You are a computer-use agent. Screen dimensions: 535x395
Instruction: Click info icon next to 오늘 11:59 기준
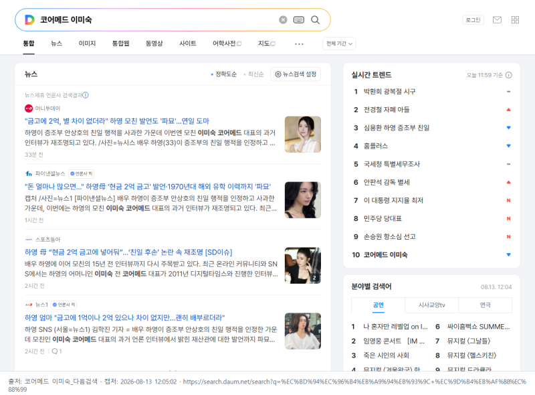pos(508,75)
